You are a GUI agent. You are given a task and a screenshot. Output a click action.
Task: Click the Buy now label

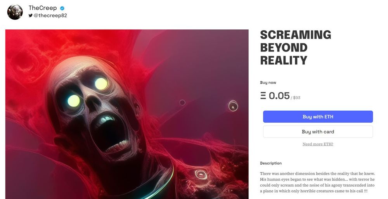(x=268, y=82)
